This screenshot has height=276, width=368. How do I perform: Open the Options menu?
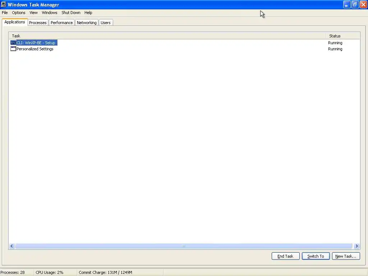pyautogui.click(x=19, y=13)
